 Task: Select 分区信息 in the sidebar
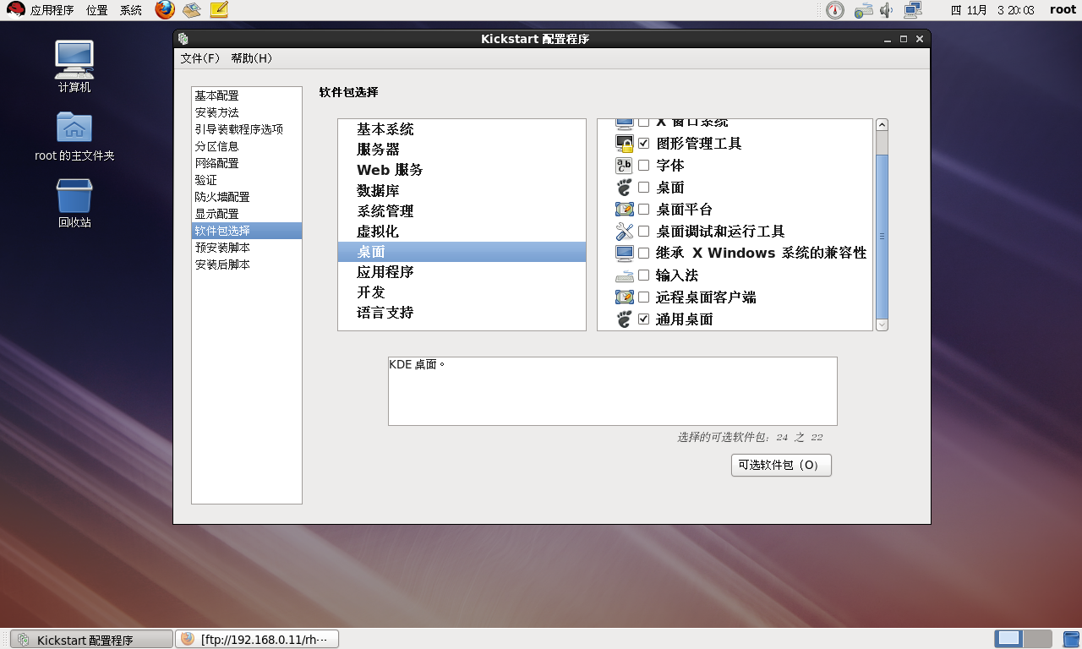(x=247, y=146)
